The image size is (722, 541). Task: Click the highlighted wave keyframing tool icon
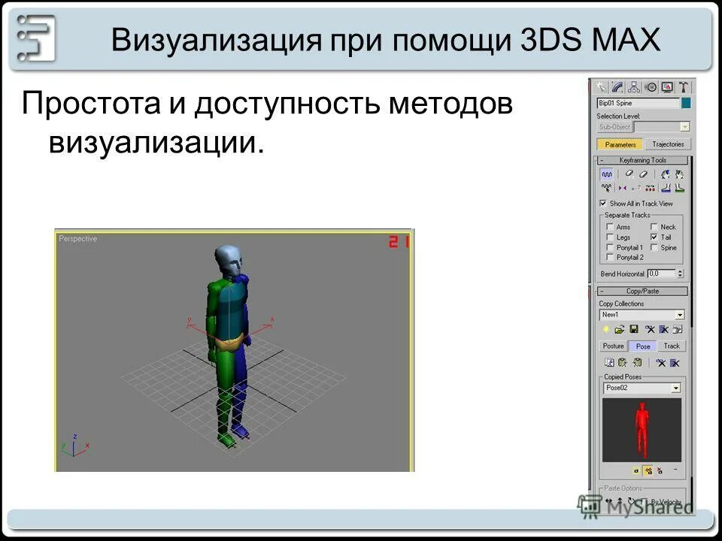(607, 174)
